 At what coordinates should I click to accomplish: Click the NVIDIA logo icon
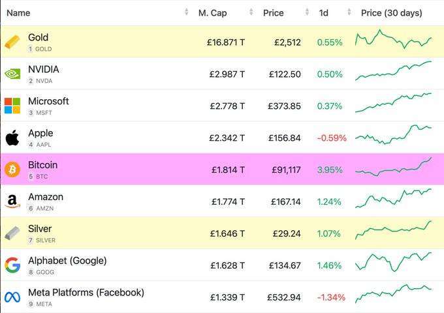click(x=12, y=74)
